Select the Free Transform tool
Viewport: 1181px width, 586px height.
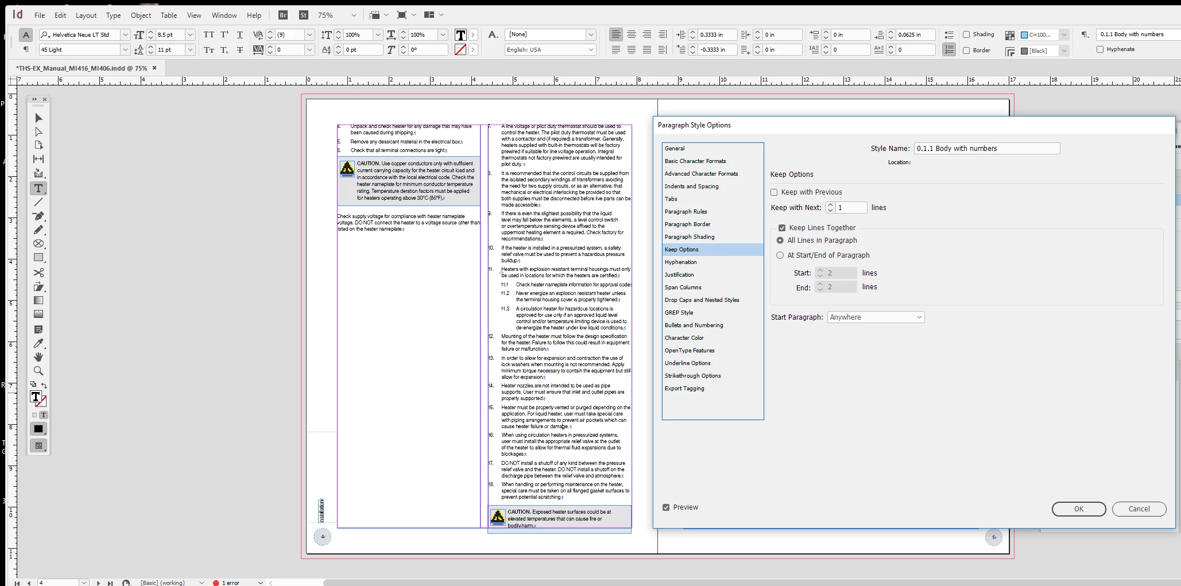pyautogui.click(x=38, y=286)
